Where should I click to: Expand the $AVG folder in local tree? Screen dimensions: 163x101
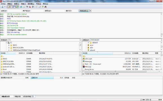pyautogui.click(x=9, y=45)
